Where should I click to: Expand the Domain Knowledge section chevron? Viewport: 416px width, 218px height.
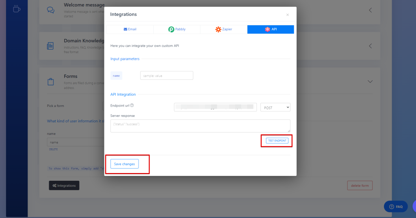[370, 46]
